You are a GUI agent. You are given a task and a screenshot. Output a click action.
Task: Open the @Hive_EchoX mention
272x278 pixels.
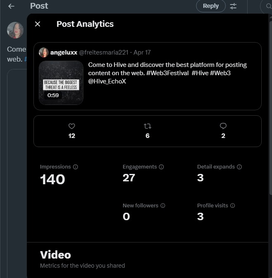(107, 81)
